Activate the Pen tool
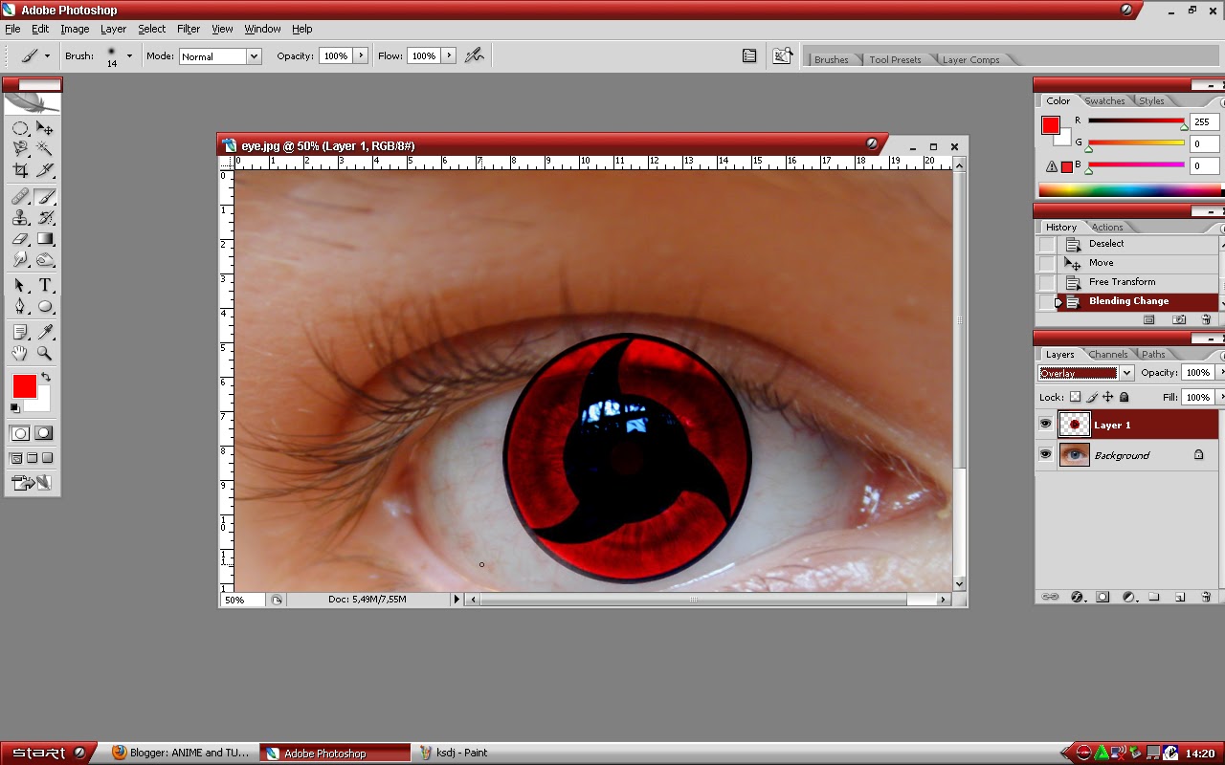 click(x=20, y=307)
